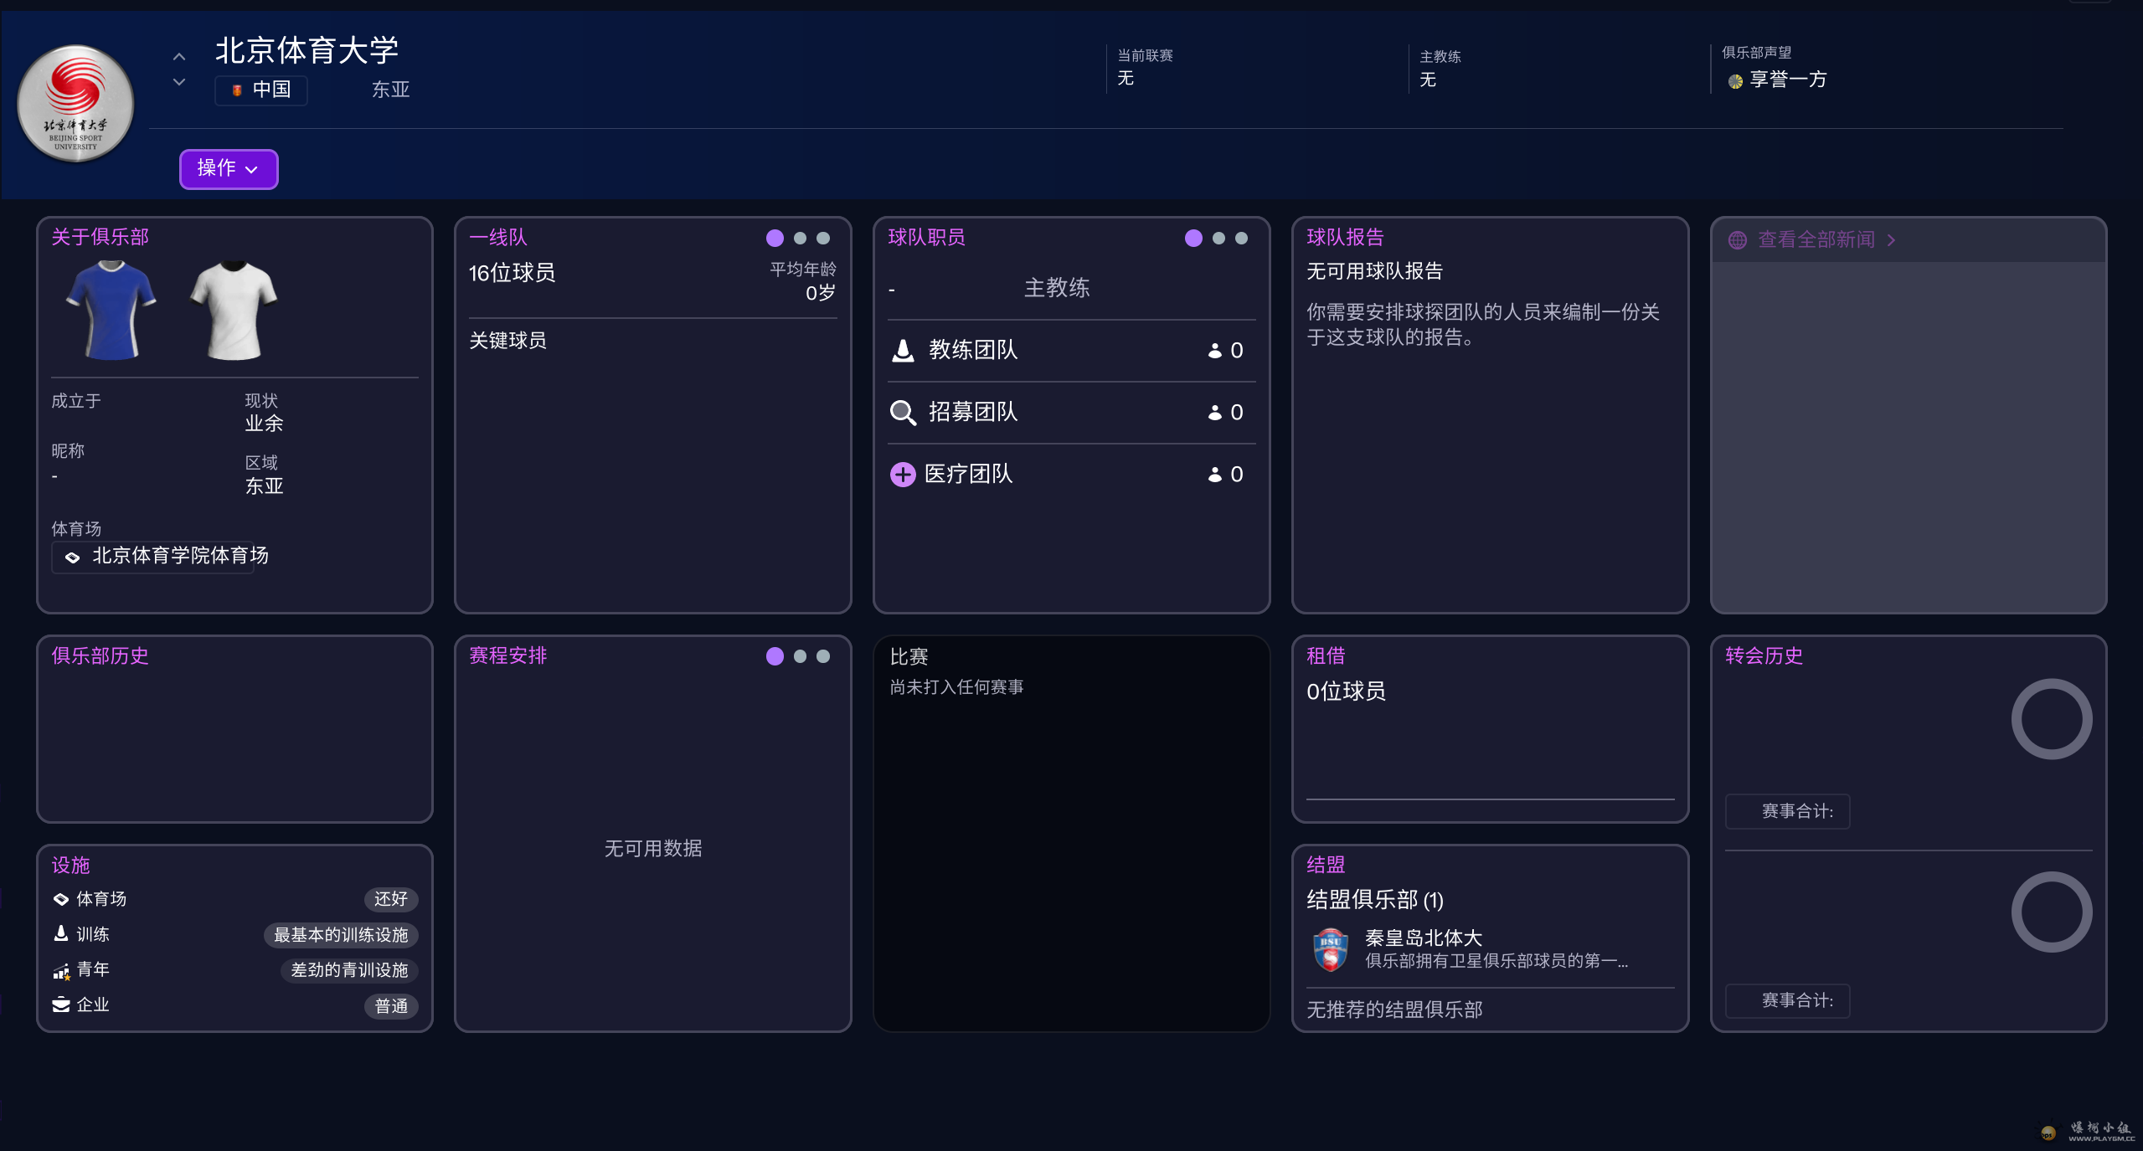Click the down chevron next to the club name
This screenshot has width=2143, height=1151.
pyautogui.click(x=179, y=82)
